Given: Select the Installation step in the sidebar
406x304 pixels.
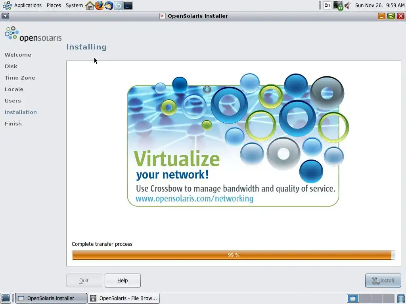Looking at the screenshot, I should tap(21, 112).
